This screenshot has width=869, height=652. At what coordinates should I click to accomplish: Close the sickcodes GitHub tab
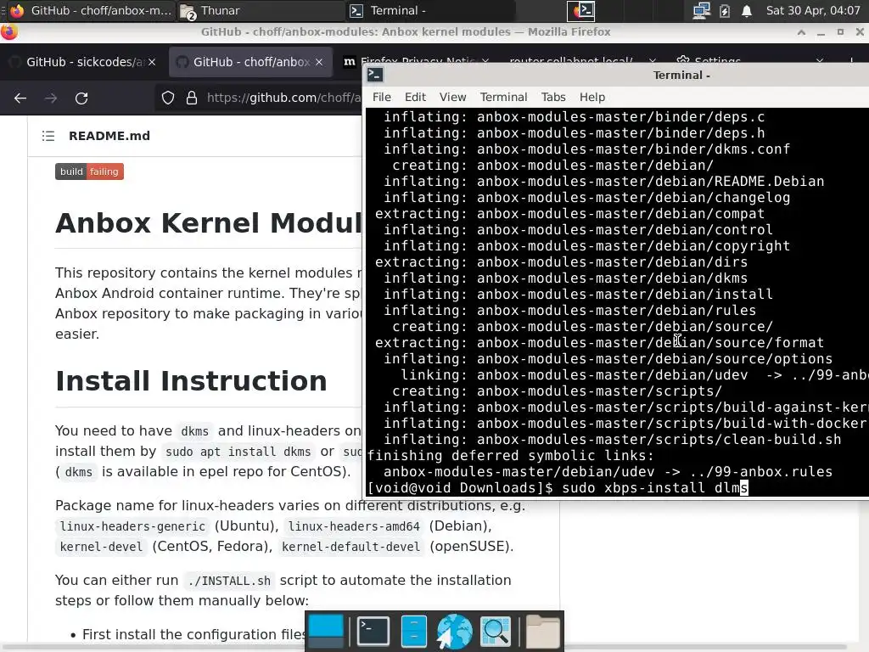152,62
